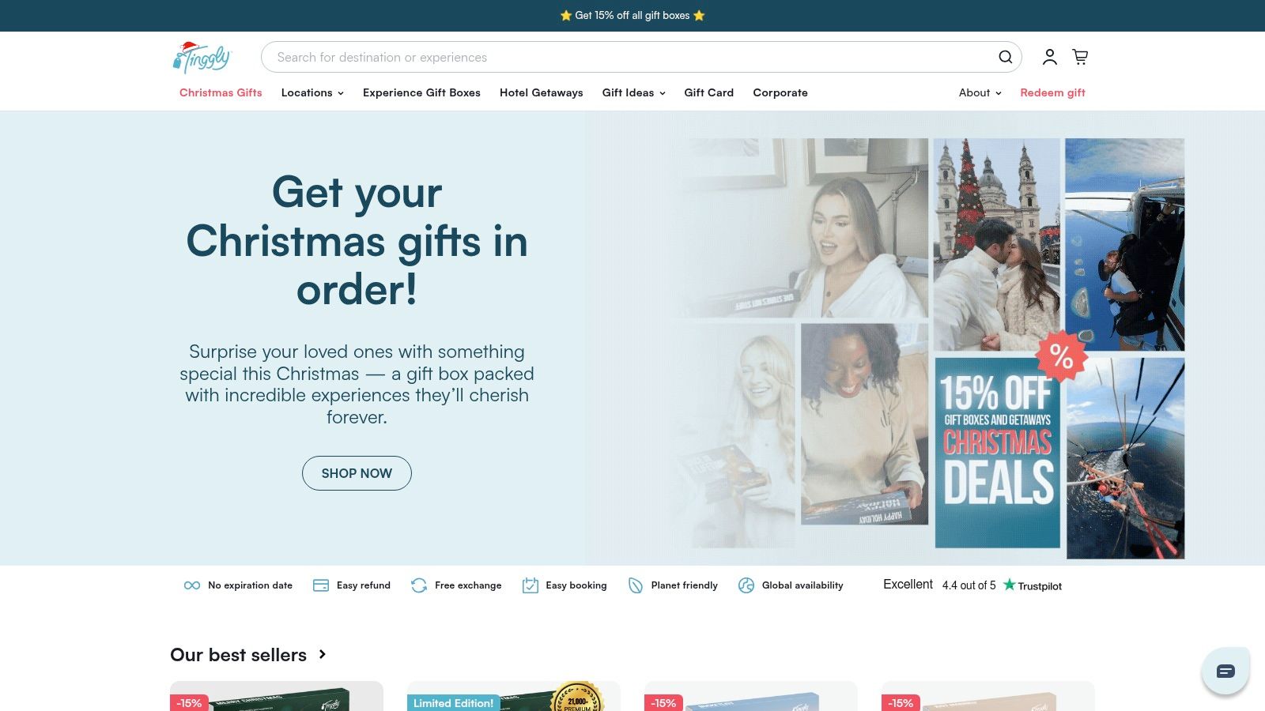Click the search magnifier icon

pyautogui.click(x=1005, y=57)
